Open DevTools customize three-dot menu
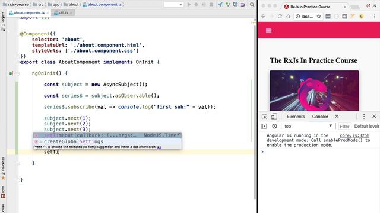Image resolution: width=380 pixels, height=213 pixels. [x=364, y=117]
